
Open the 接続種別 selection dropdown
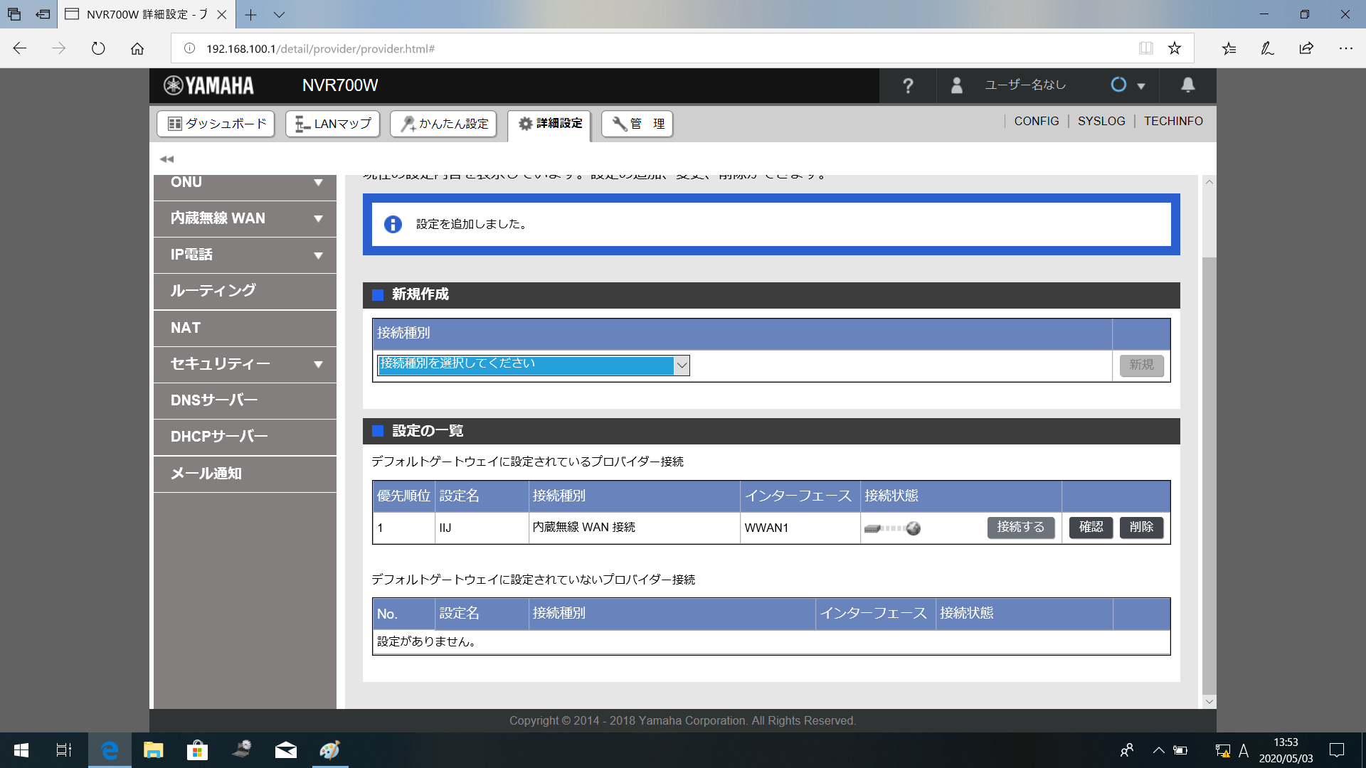tap(533, 365)
